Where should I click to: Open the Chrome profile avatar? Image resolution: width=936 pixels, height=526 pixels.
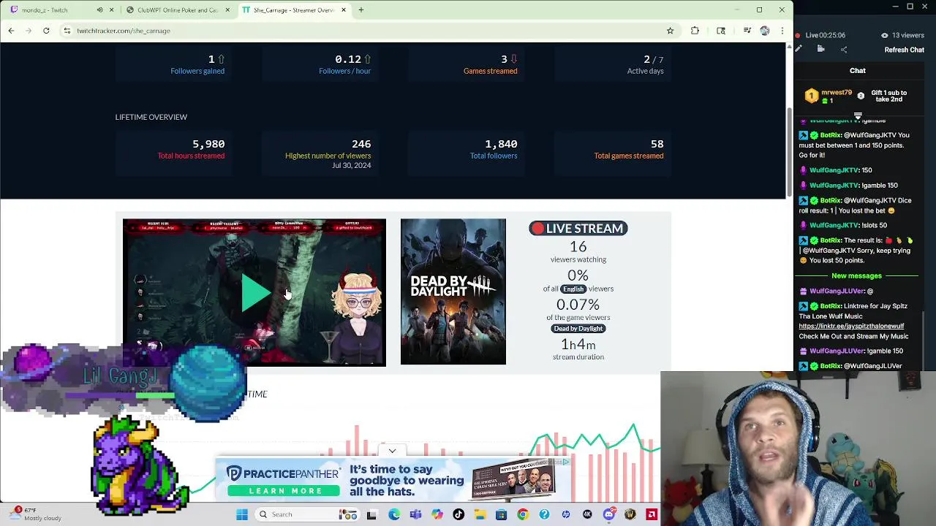pyautogui.click(x=765, y=31)
